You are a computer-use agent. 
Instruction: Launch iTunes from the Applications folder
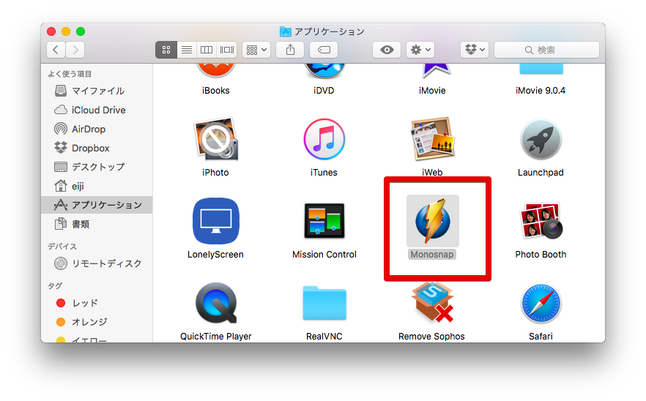click(x=324, y=140)
